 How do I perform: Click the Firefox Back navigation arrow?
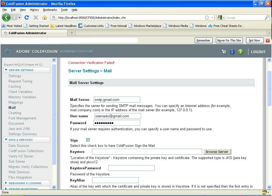pyautogui.click(x=6, y=17)
